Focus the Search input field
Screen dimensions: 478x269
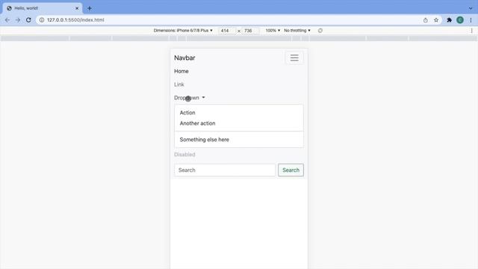click(x=225, y=170)
